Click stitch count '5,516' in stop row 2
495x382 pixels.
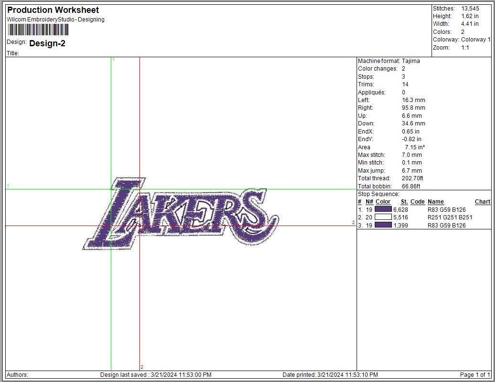pyautogui.click(x=400, y=217)
